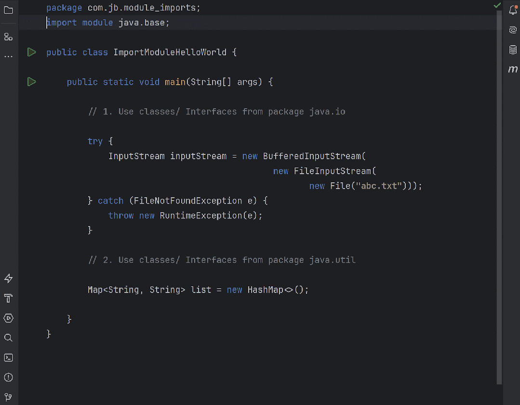520x405 pixels.
Task: Open the AI Assistant panel on the right
Action: [x=513, y=29]
